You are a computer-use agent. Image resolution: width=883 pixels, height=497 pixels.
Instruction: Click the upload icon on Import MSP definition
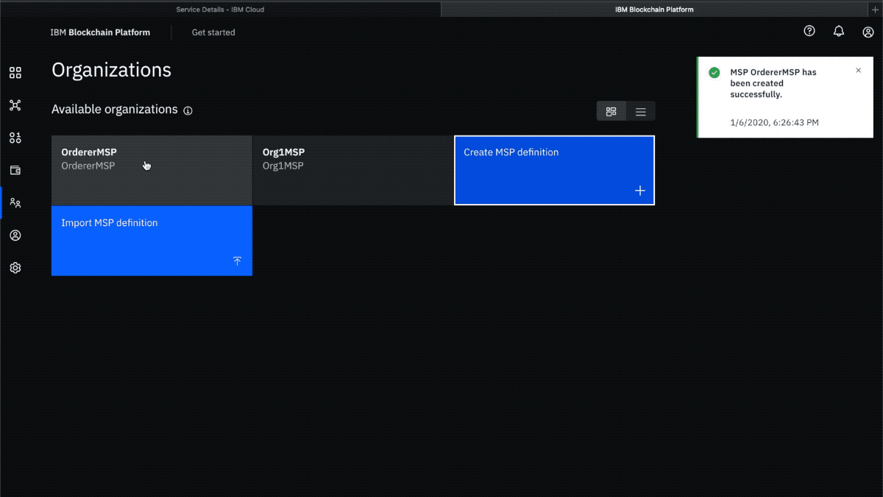(237, 261)
